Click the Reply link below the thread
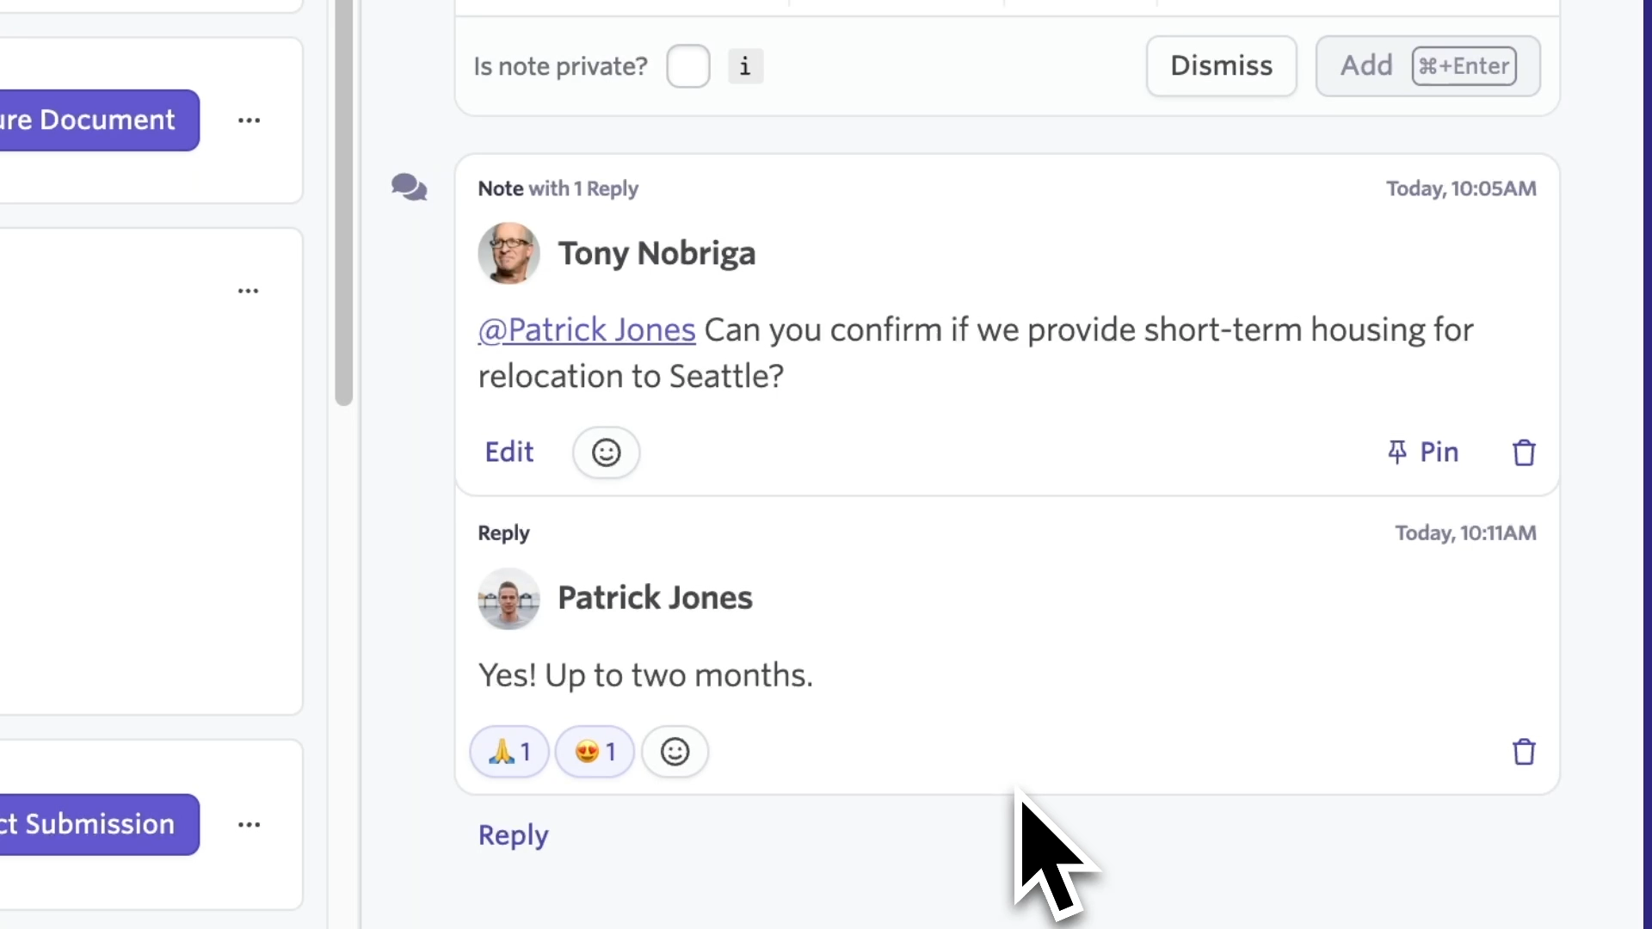This screenshot has height=929, width=1652. (x=513, y=835)
